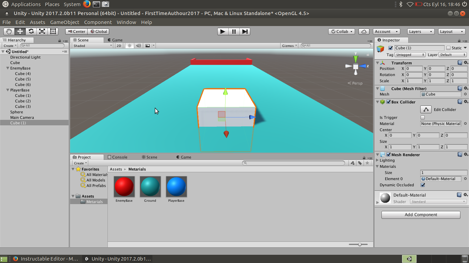Collapse the EnemyBase hierarchy node
Viewport: 469px width, 263px height.
tap(8, 68)
